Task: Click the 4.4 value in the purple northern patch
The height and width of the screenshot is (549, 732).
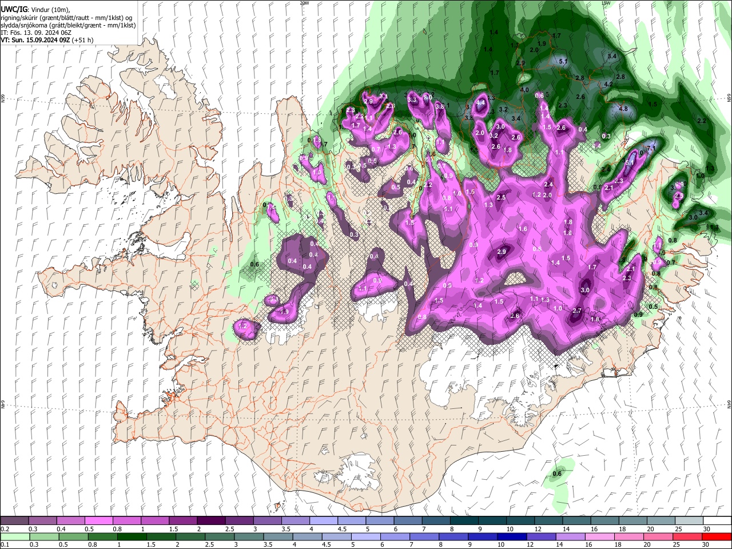Action: point(480,102)
